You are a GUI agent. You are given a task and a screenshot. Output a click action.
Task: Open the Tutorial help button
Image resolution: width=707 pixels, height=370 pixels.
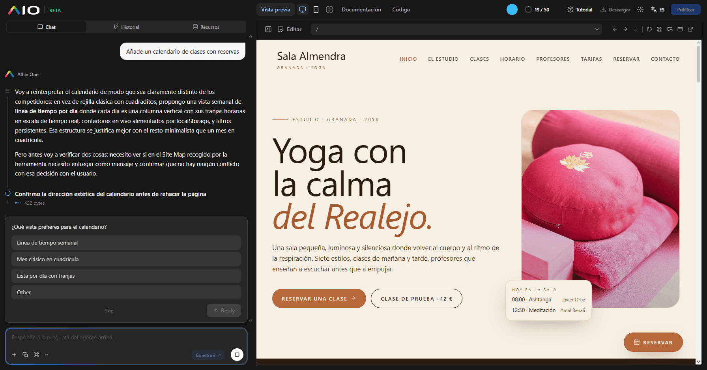[x=580, y=9]
